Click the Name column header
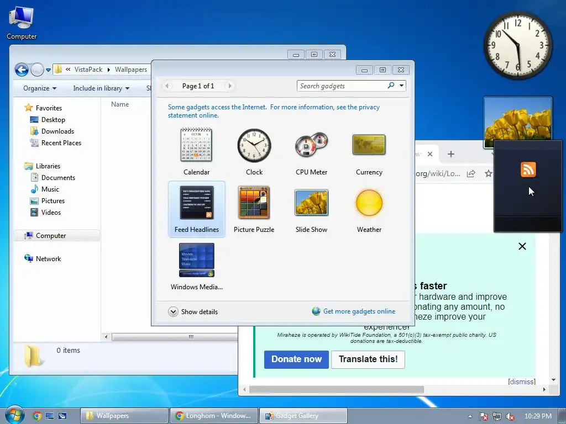 [x=120, y=104]
